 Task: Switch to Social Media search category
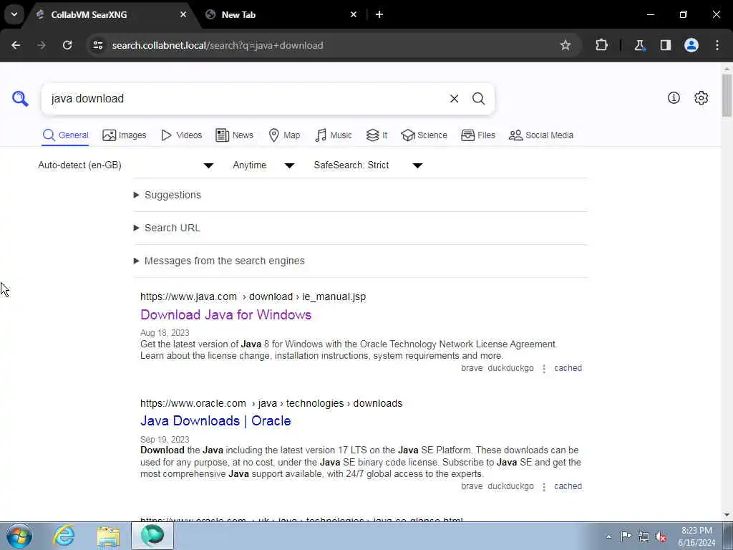541,135
